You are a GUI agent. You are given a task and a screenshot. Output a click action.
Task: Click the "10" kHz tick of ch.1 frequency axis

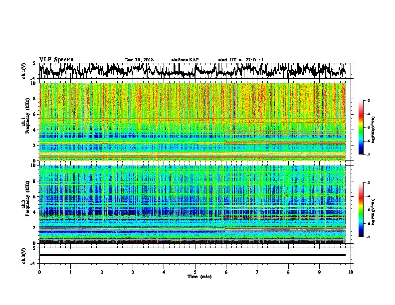(x=34, y=83)
